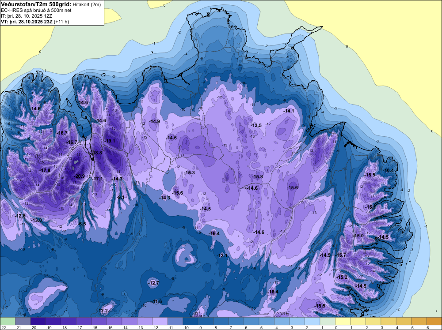Click the -19.1 temperature label
This screenshot has height=330, width=442.
110,141
